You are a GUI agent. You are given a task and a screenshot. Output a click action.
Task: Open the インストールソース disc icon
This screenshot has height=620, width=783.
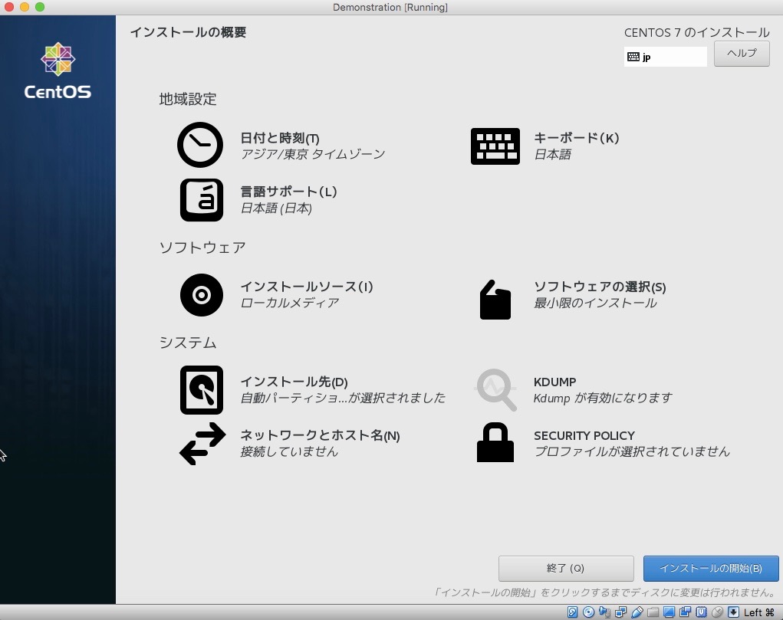pos(201,294)
